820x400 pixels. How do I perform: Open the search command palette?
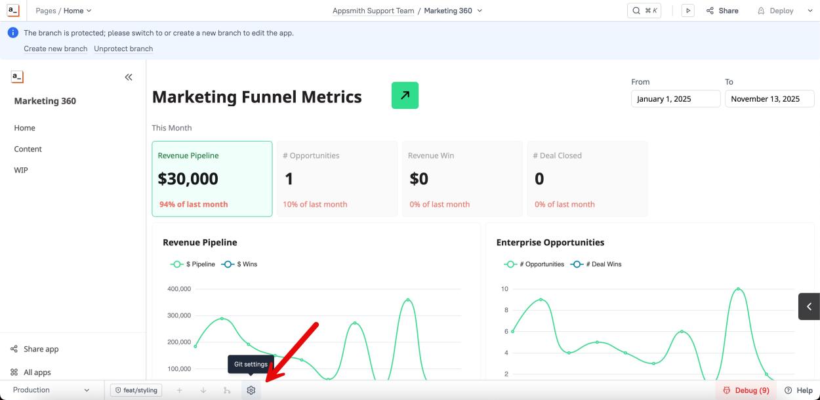[x=645, y=10]
